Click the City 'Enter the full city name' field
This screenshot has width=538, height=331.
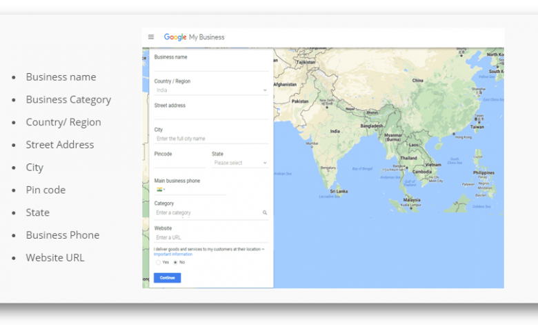210,139
